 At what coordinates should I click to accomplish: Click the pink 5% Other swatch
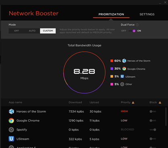(112, 84)
